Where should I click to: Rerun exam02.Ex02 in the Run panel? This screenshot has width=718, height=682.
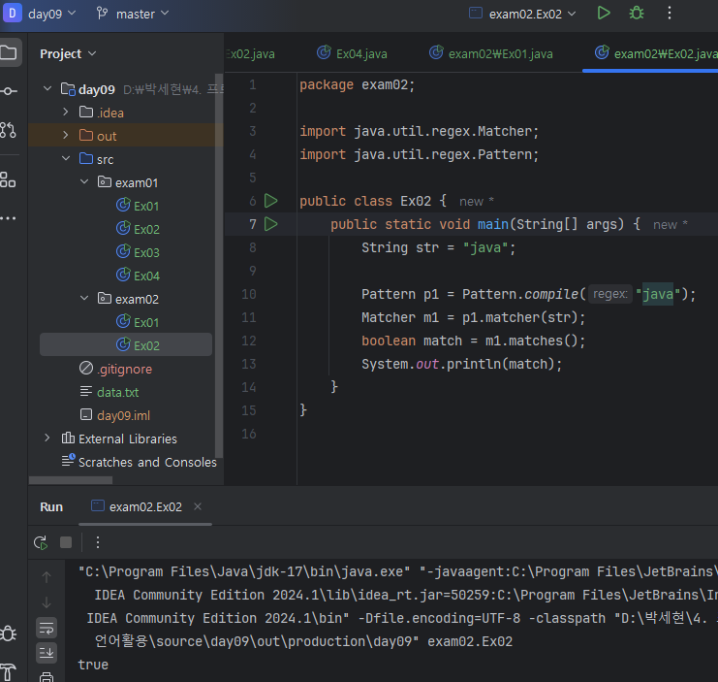[x=40, y=542]
